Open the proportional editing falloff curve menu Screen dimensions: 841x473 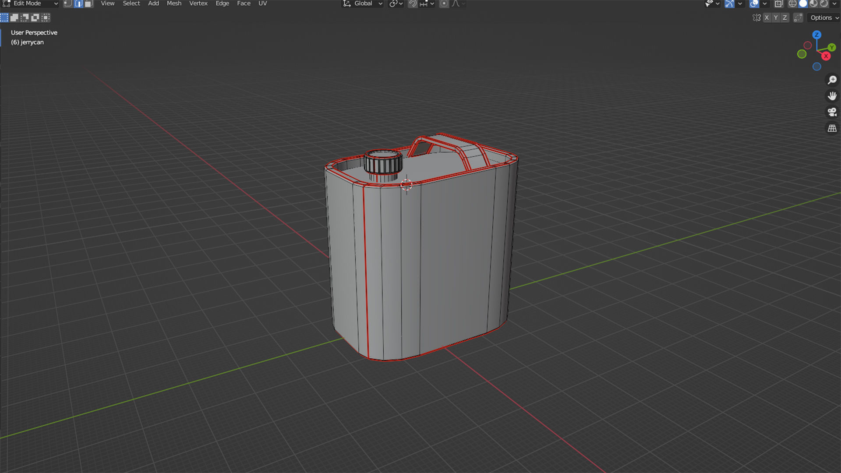point(459,4)
